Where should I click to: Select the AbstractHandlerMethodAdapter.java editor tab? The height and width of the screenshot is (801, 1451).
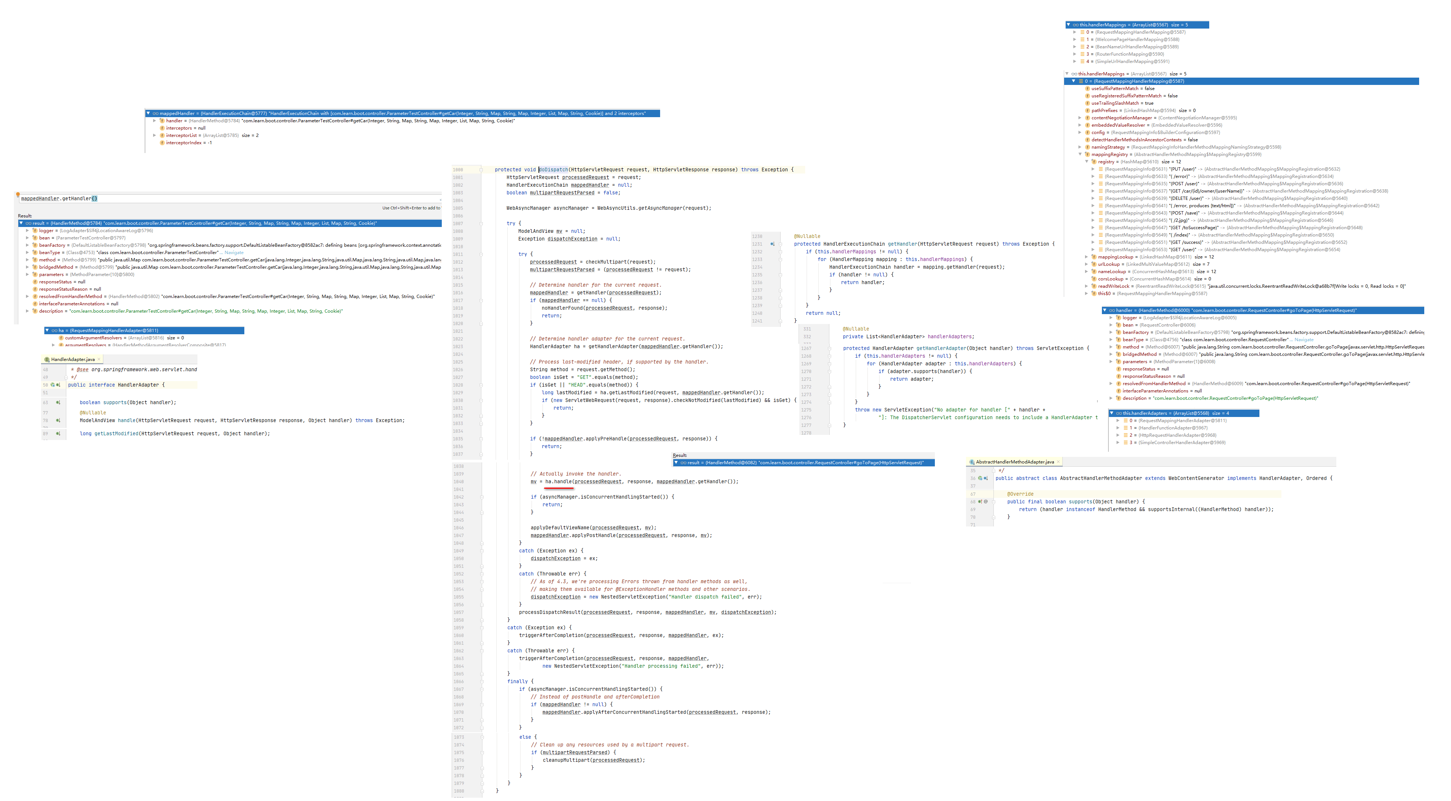(1014, 462)
